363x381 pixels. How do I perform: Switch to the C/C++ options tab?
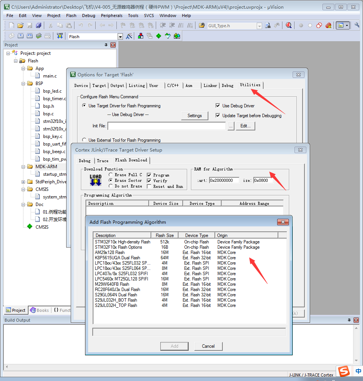coord(173,85)
